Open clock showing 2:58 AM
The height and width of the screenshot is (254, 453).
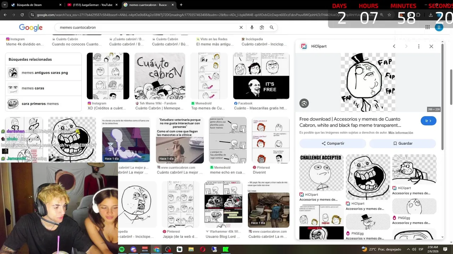click(432, 249)
